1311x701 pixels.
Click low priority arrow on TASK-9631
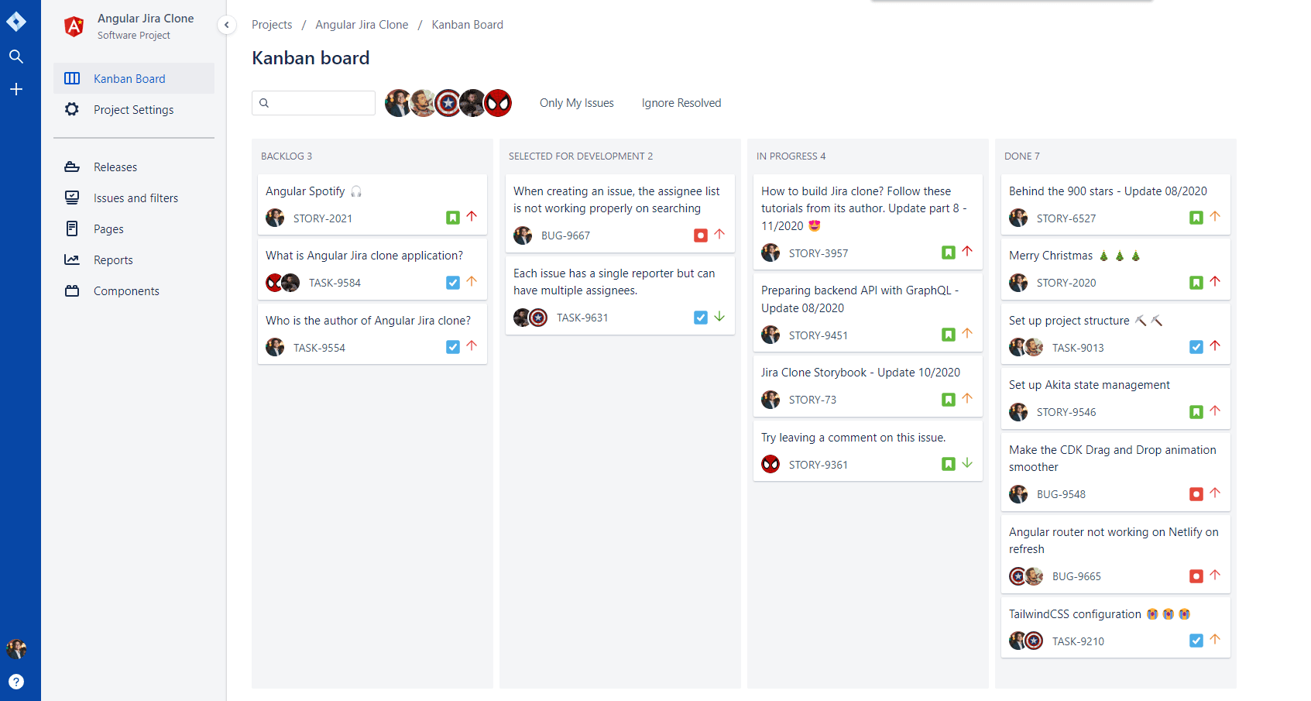click(719, 317)
